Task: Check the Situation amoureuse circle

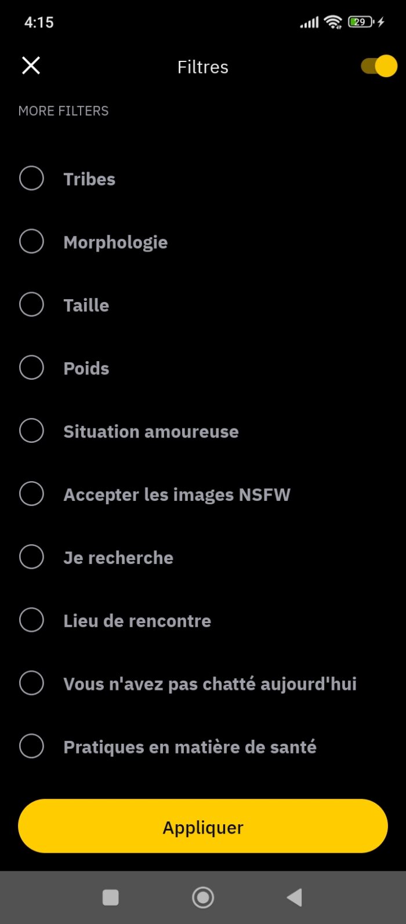Action: pyautogui.click(x=31, y=431)
